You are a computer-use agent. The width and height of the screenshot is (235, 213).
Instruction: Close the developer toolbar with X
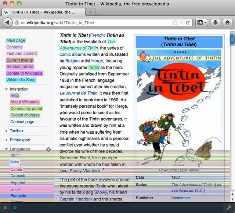point(5,207)
